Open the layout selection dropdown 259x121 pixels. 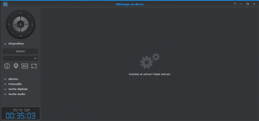[x=20, y=58]
